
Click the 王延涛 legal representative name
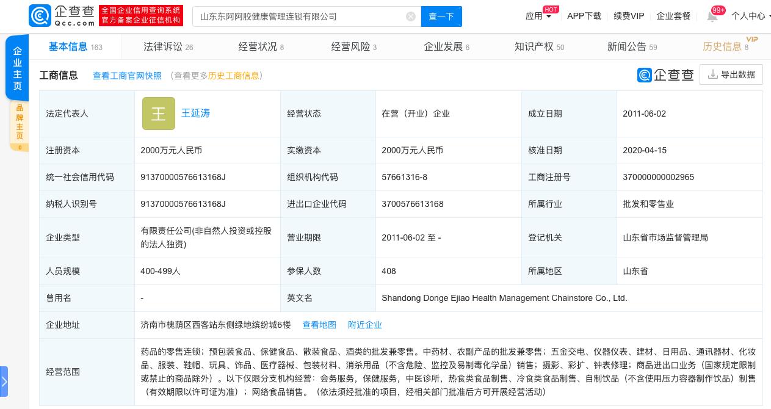pyautogui.click(x=195, y=114)
